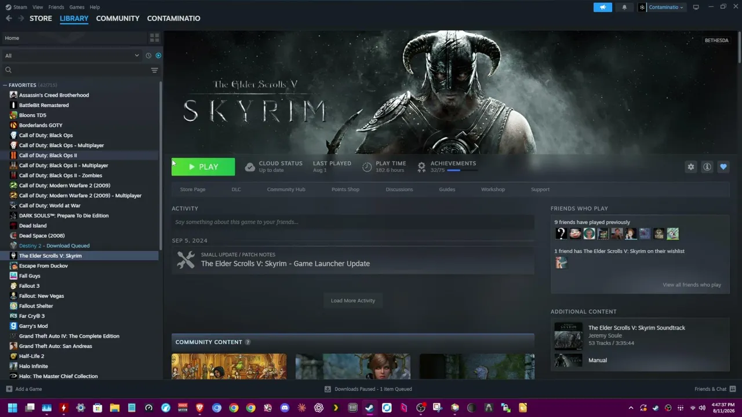Load more activity entries
Viewport: 742px width, 417px height.
click(x=353, y=301)
